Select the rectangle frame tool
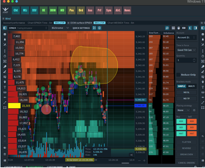Screen dimensions: 205x168 5,108
